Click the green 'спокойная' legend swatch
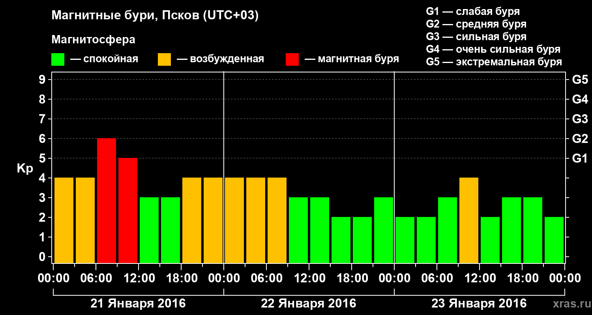 click(58, 59)
